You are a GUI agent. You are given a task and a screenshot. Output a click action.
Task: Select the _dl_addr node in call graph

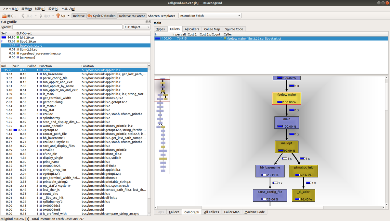click(303, 195)
